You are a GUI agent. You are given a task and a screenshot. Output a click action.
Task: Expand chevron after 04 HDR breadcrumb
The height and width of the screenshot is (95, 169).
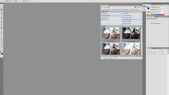pos(129,9)
